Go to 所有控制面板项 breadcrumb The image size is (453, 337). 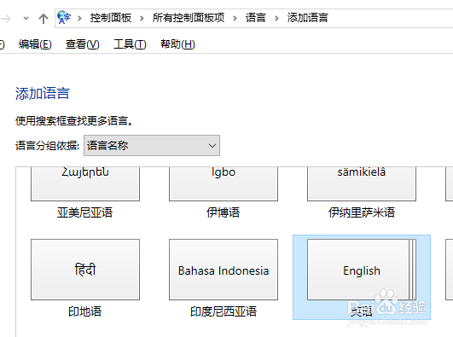(x=189, y=18)
